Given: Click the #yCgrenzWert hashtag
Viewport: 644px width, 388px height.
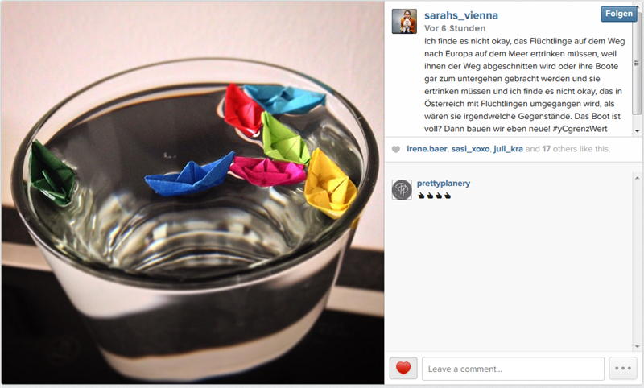Looking at the screenshot, I should [580, 129].
